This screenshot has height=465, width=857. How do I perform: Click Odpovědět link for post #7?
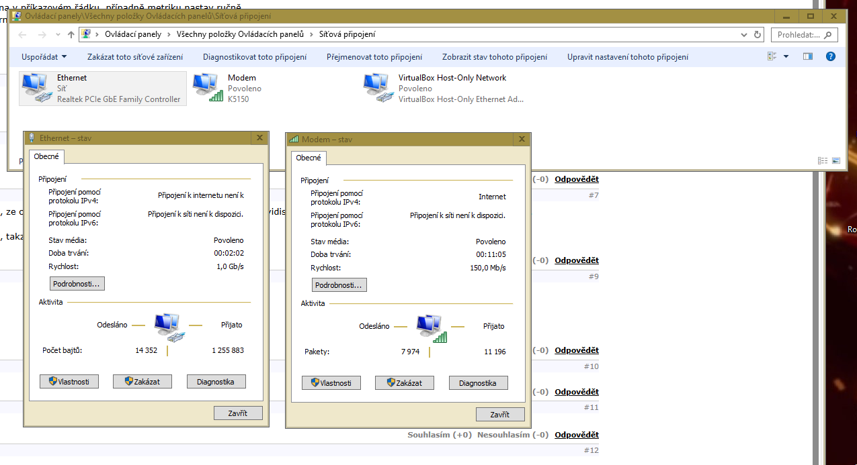(577, 179)
